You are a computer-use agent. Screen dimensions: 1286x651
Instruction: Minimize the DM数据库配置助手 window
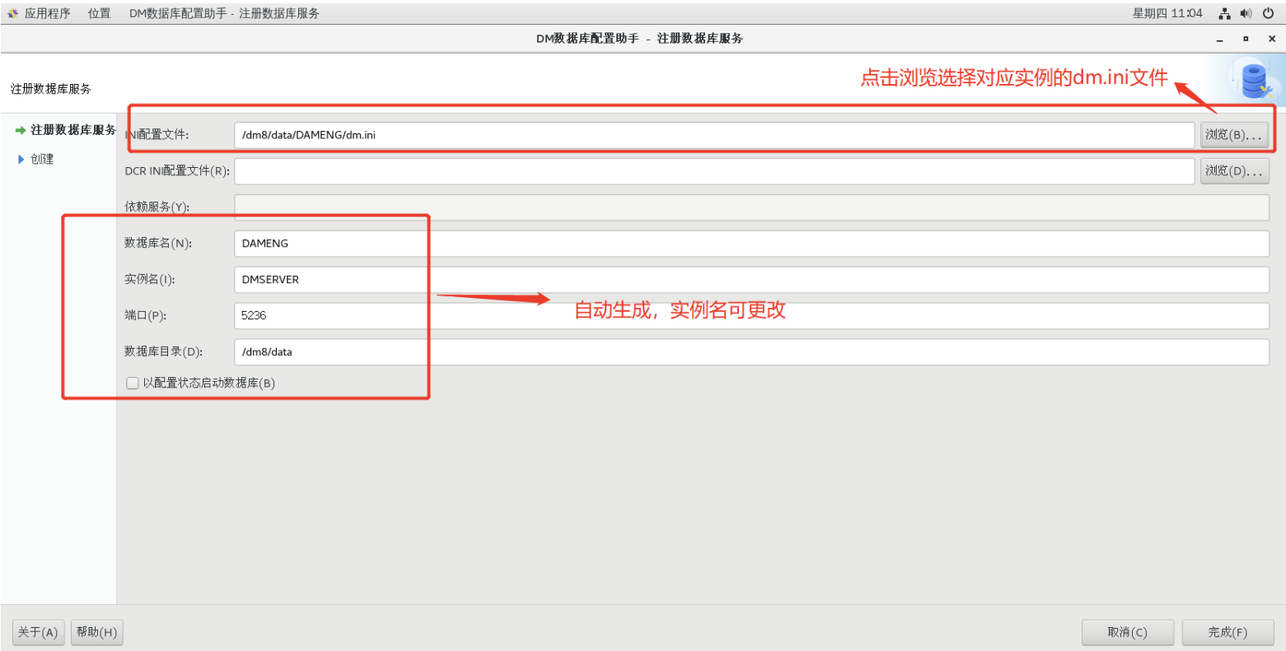click(1219, 39)
